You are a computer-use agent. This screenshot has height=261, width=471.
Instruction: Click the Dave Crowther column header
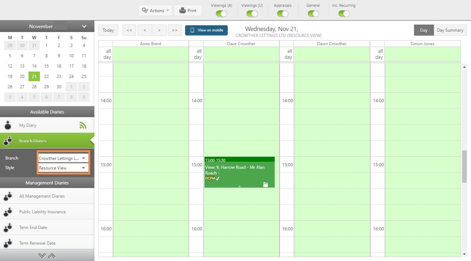(x=241, y=44)
